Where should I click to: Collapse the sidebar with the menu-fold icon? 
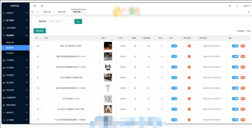(34, 6)
